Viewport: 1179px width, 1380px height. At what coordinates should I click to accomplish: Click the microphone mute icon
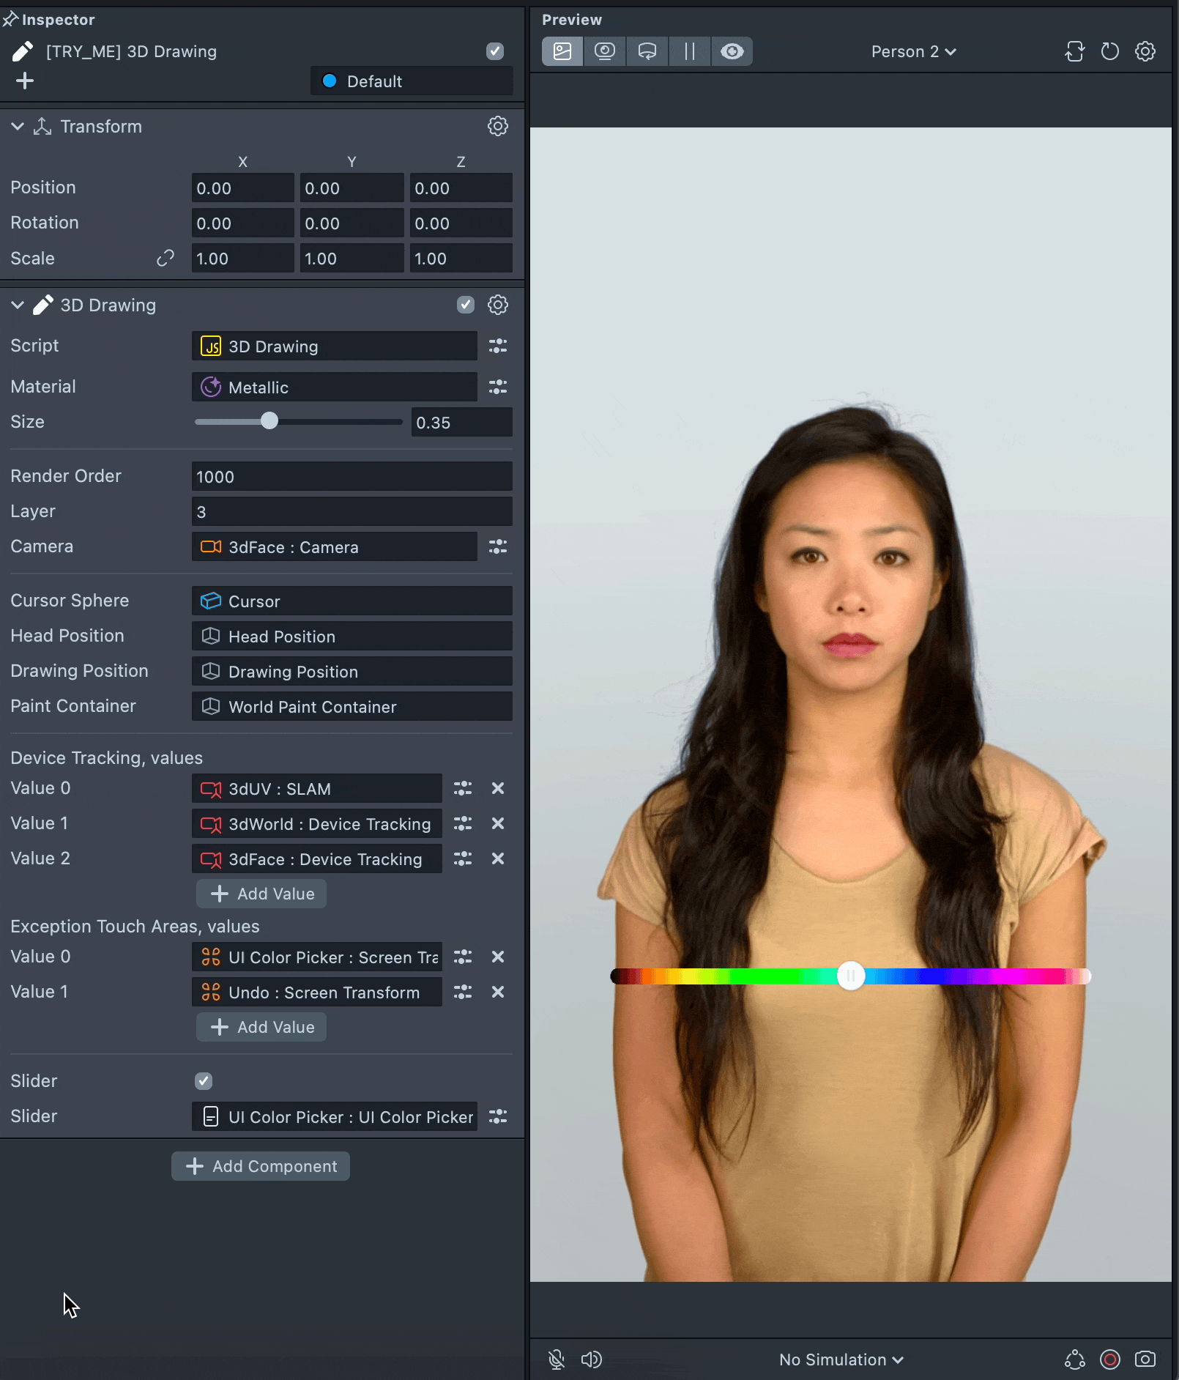tap(557, 1359)
